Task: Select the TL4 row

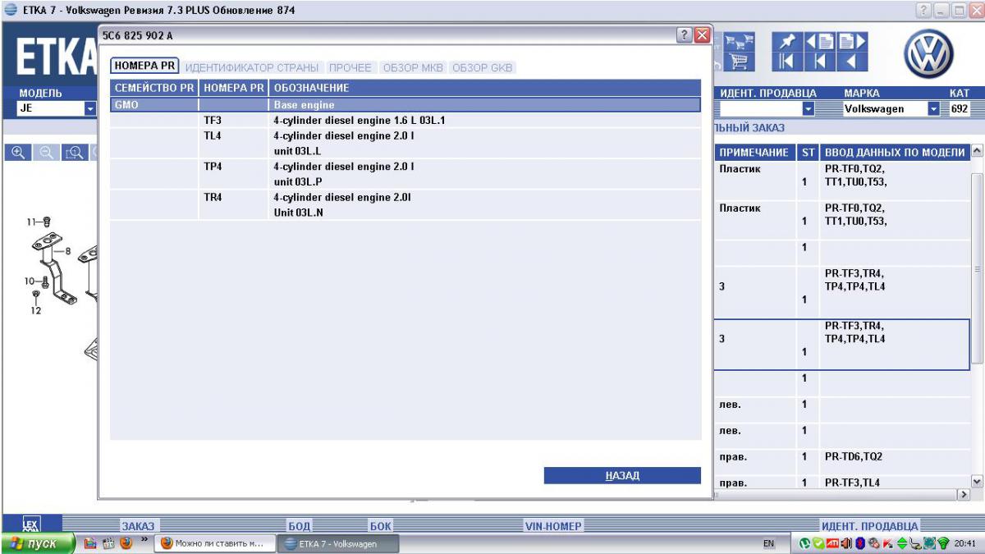Action: [405, 143]
